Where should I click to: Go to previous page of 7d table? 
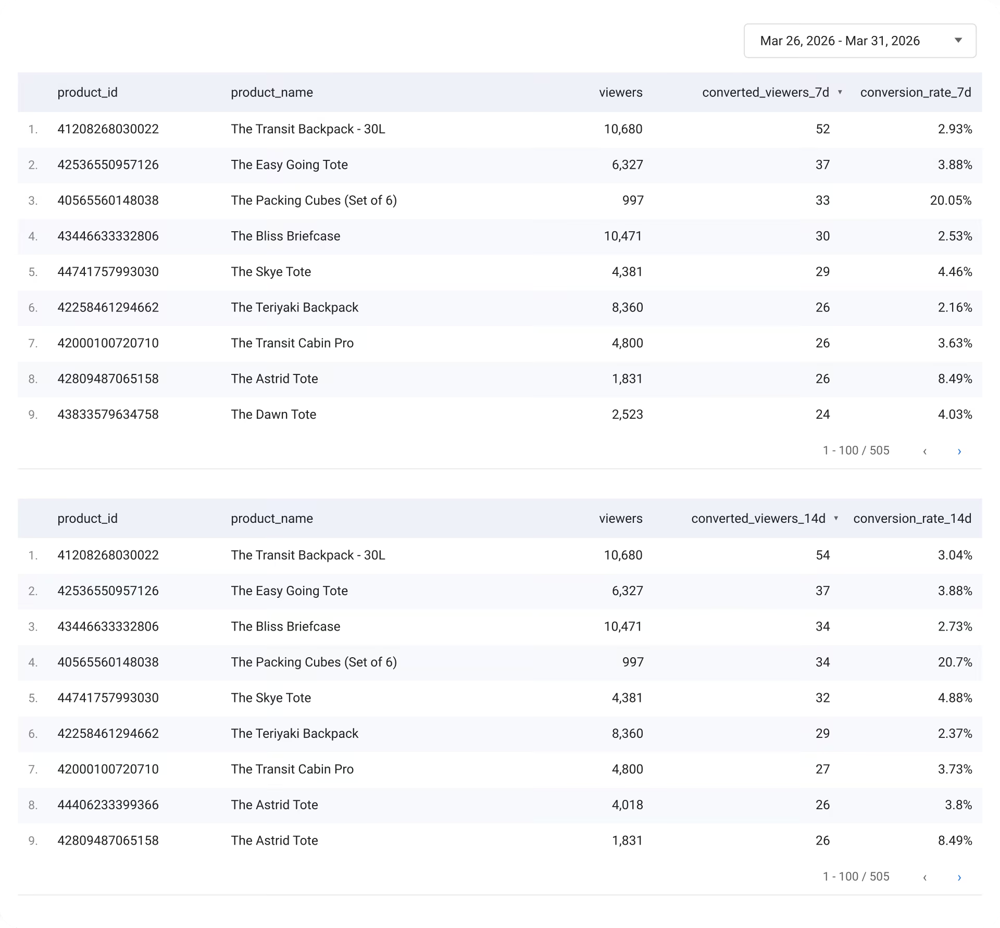click(925, 451)
